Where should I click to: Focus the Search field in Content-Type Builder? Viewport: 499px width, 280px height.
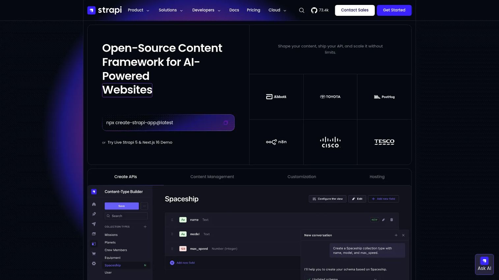click(x=126, y=216)
